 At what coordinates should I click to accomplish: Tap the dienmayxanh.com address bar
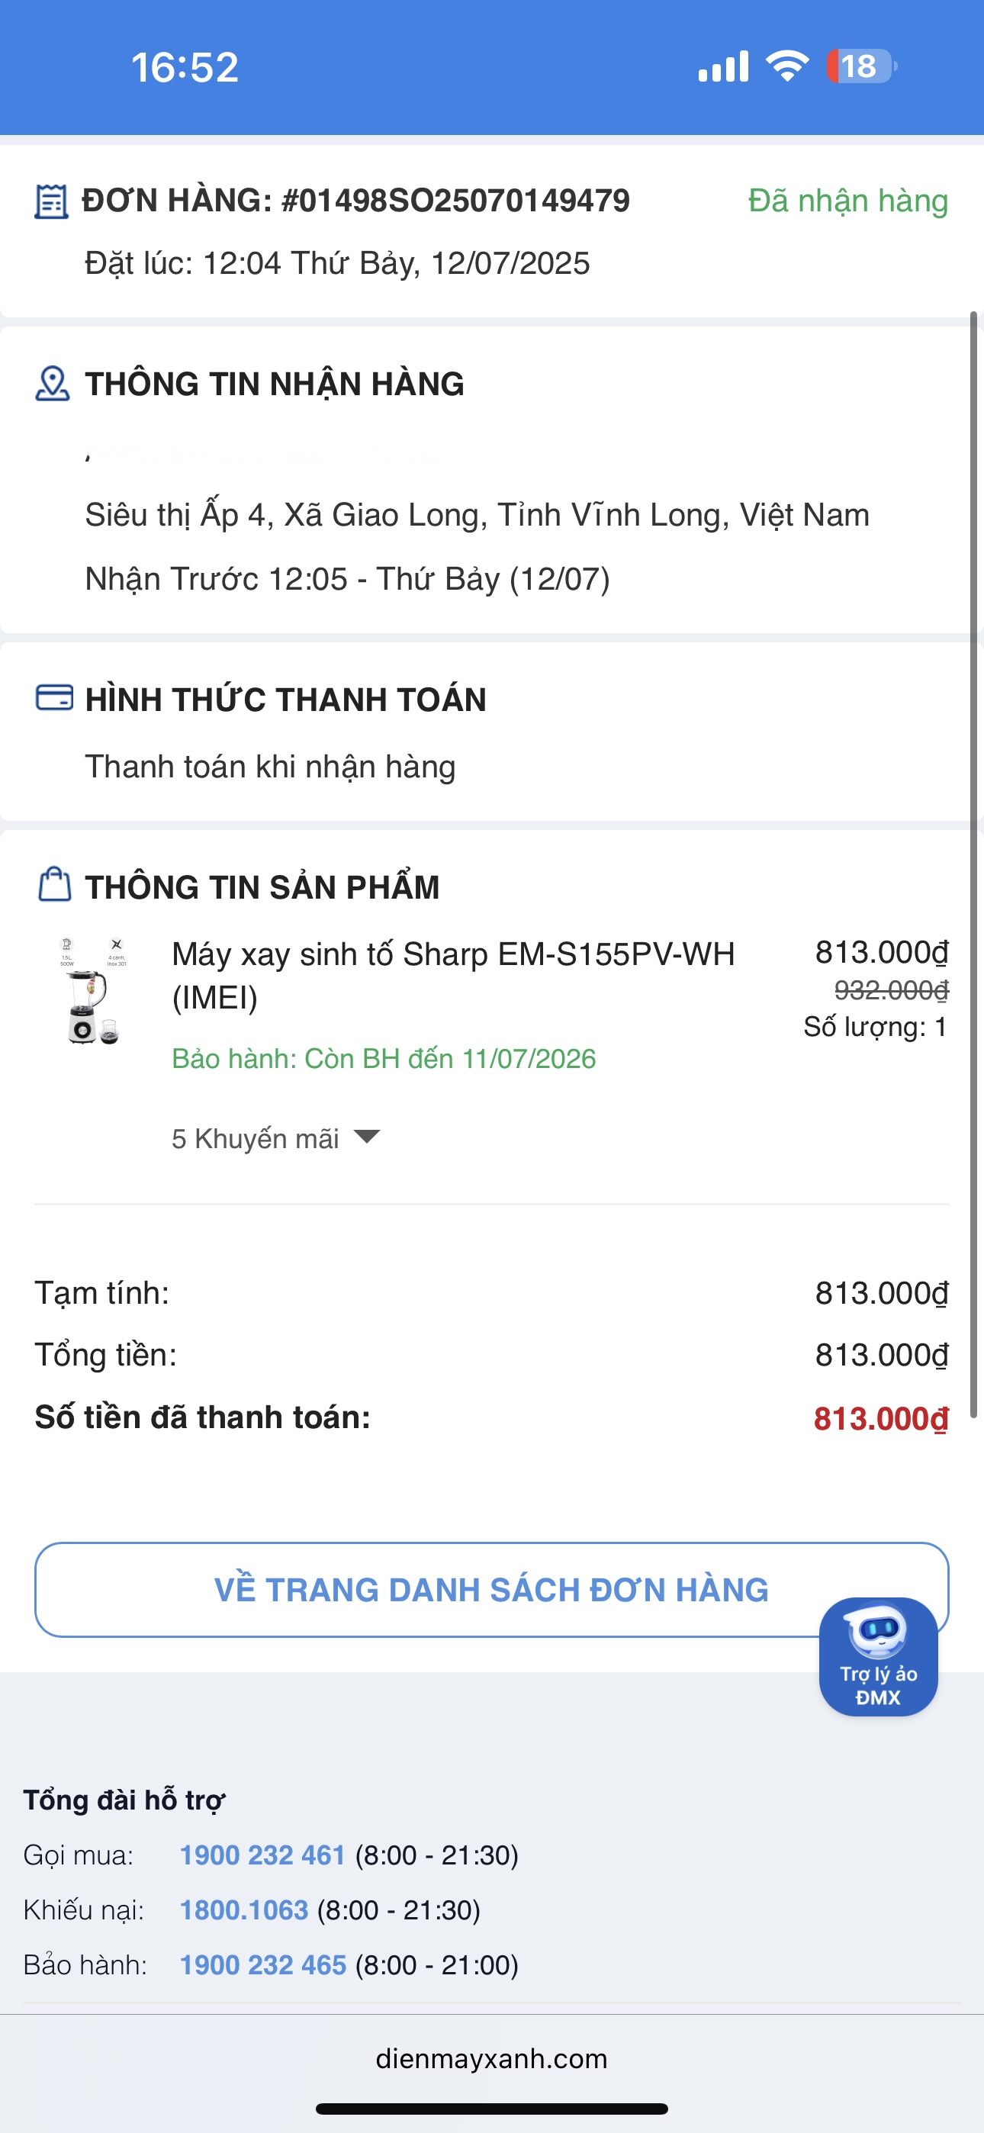coord(491,2057)
